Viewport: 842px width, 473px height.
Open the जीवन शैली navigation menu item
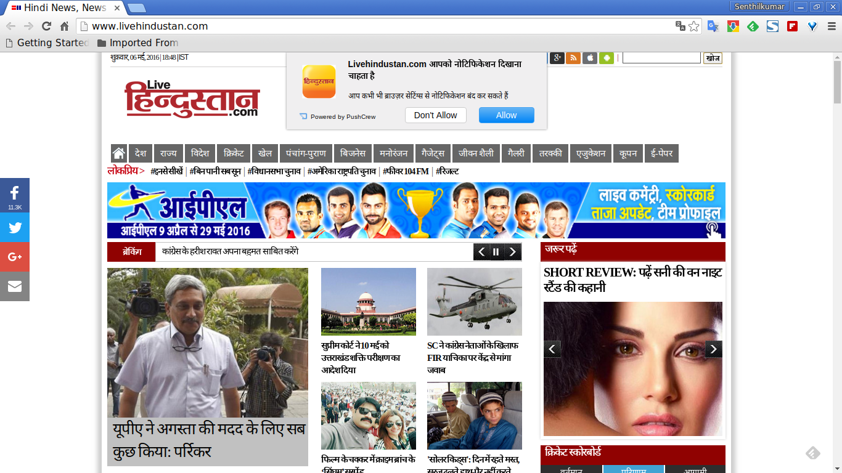pyautogui.click(x=476, y=153)
